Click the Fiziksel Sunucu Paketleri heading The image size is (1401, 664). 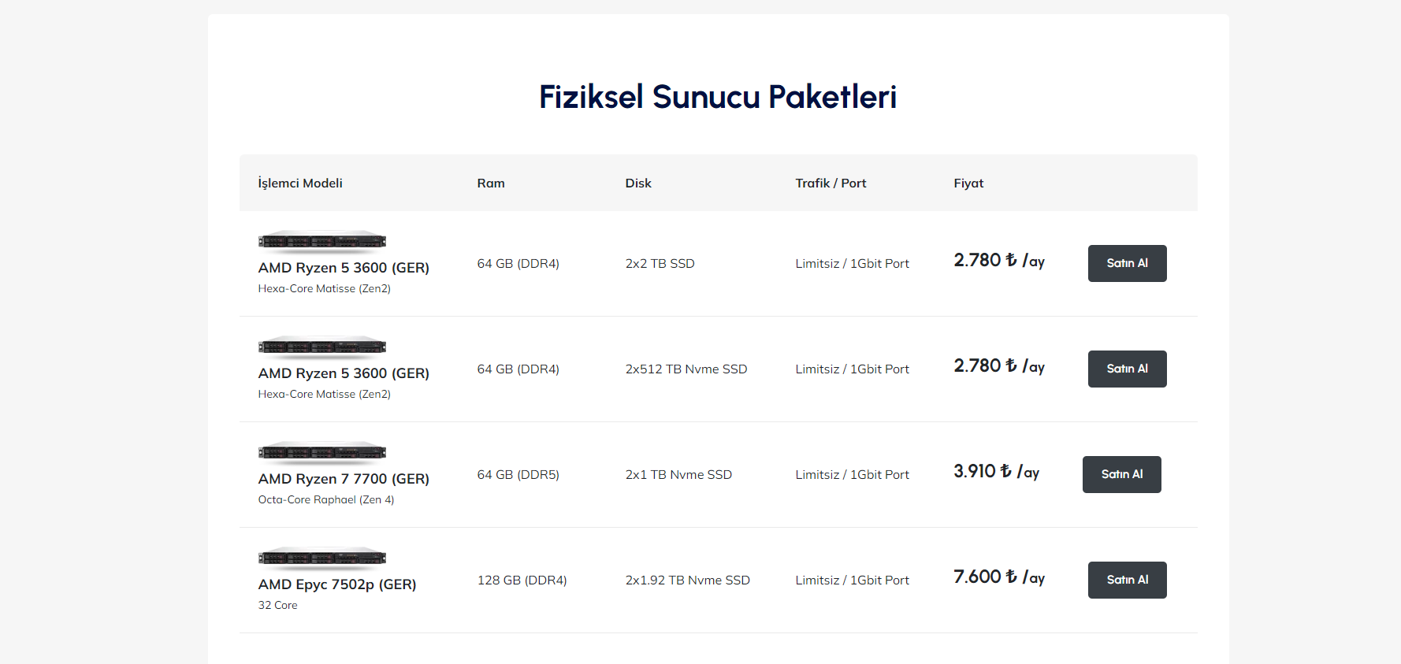[x=718, y=97]
